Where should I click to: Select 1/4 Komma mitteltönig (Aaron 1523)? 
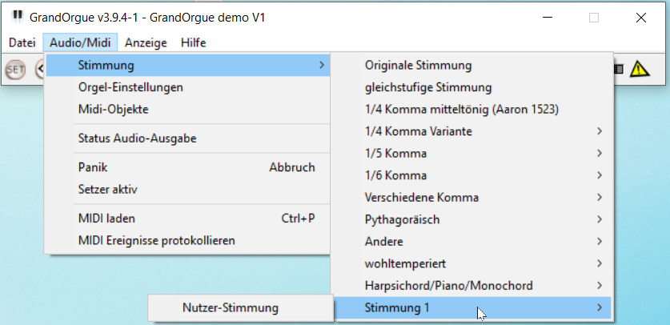(x=461, y=109)
